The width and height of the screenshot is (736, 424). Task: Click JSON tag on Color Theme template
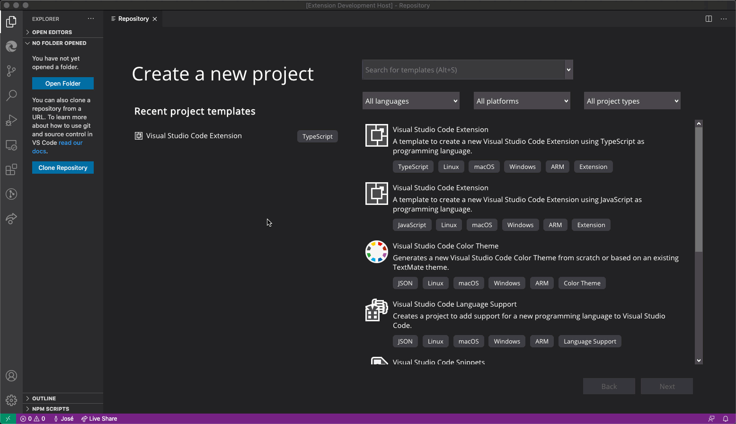pyautogui.click(x=405, y=283)
